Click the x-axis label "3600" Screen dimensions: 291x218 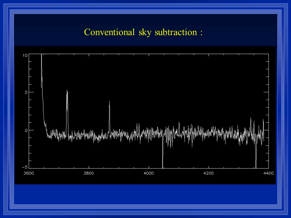coord(29,173)
